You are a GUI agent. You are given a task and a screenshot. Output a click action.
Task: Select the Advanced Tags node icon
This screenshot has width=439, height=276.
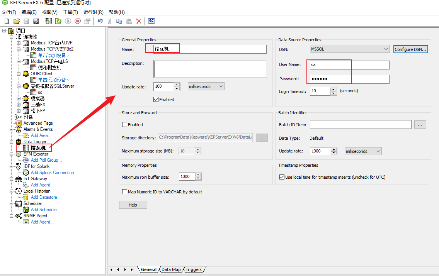tap(19, 123)
